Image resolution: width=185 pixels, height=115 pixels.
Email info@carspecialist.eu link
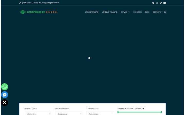51,3
